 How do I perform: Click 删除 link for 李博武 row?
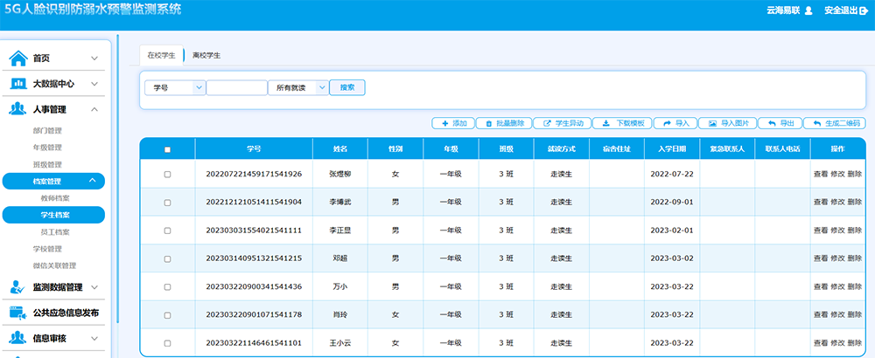coord(855,203)
